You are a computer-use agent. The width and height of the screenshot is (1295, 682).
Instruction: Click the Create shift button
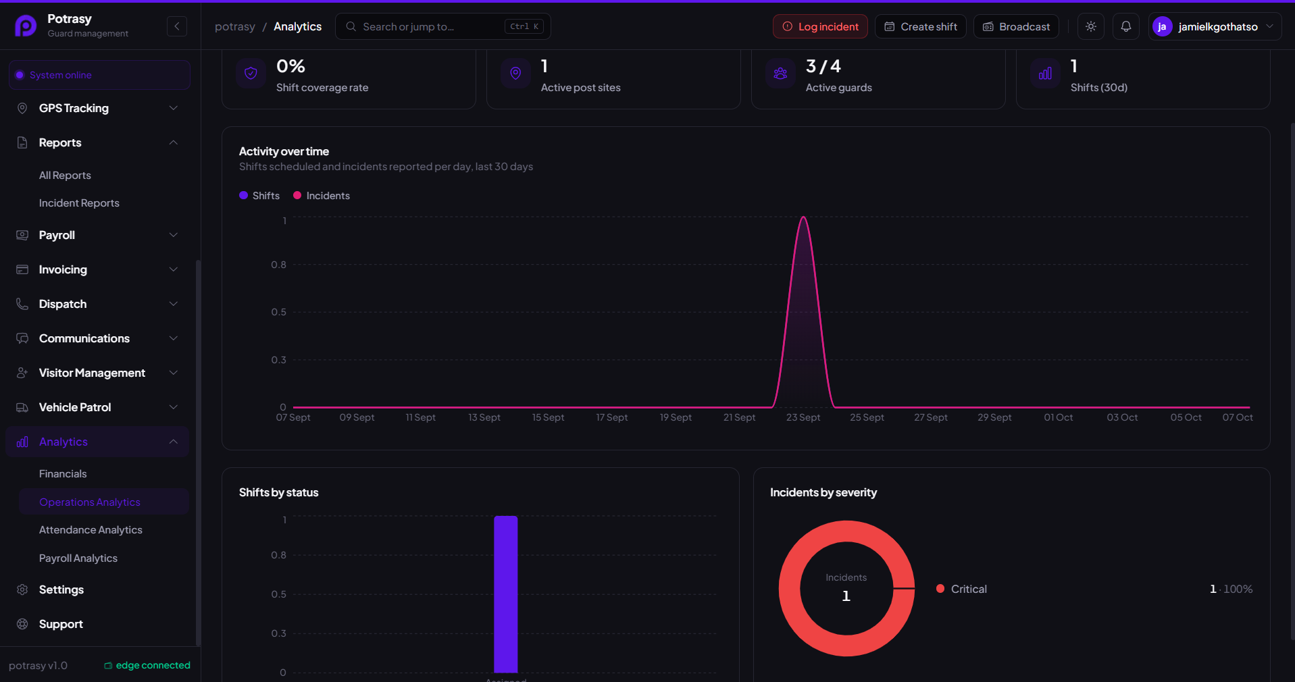[x=920, y=26]
